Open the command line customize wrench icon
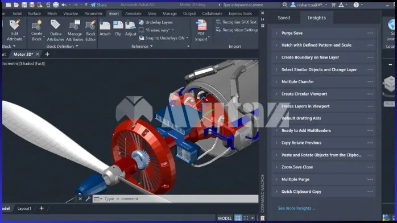The width and height of the screenshot is (397, 223). point(88,199)
